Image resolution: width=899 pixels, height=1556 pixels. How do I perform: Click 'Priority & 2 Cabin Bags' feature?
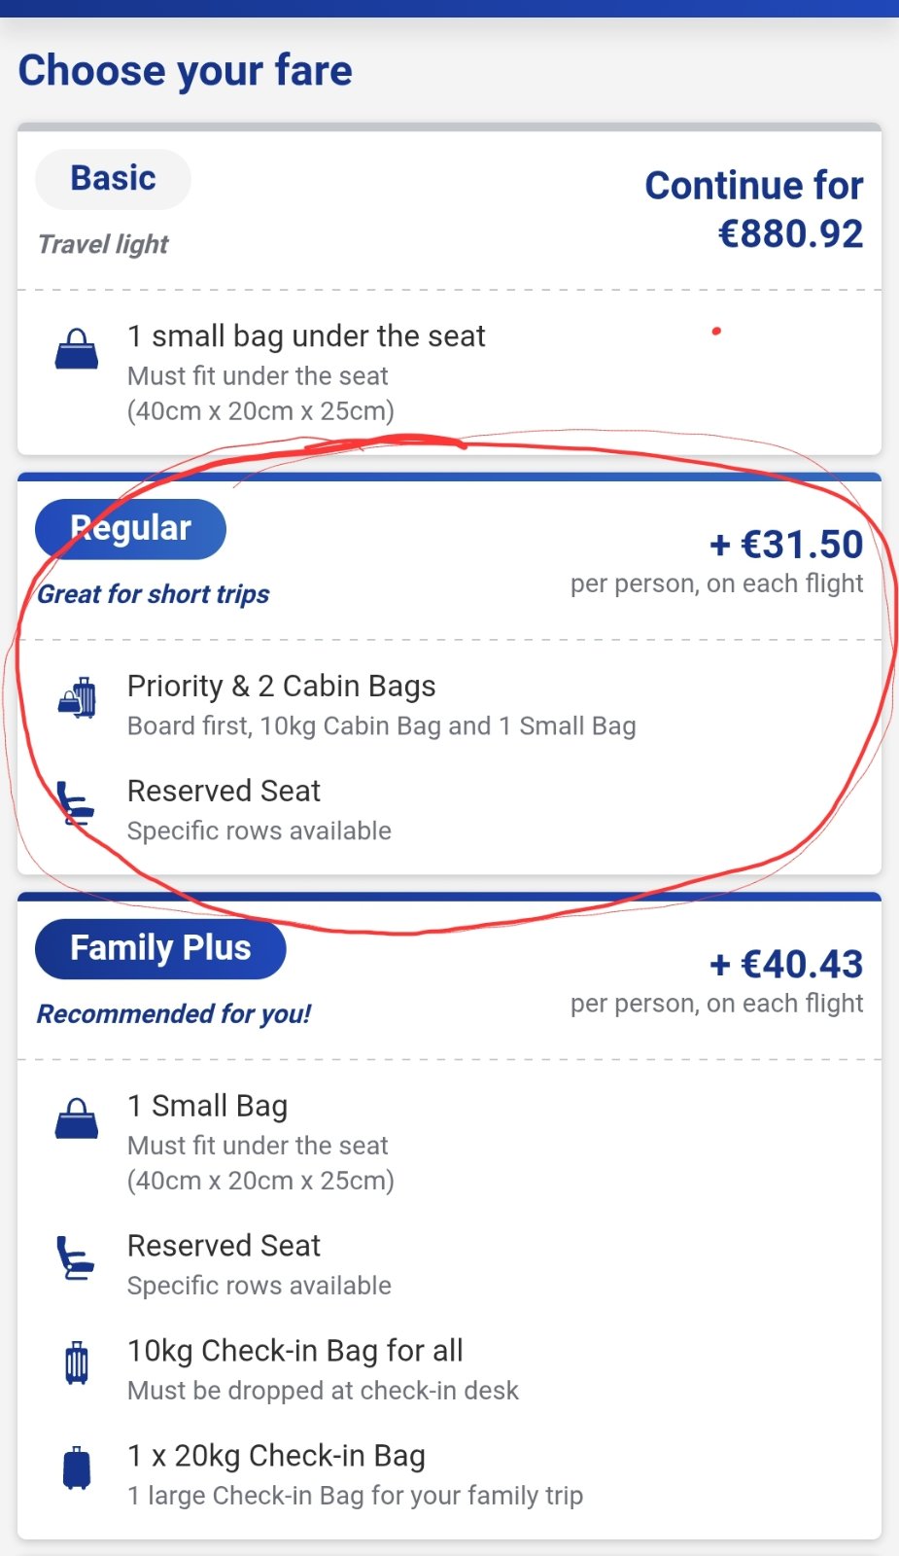[x=282, y=687]
